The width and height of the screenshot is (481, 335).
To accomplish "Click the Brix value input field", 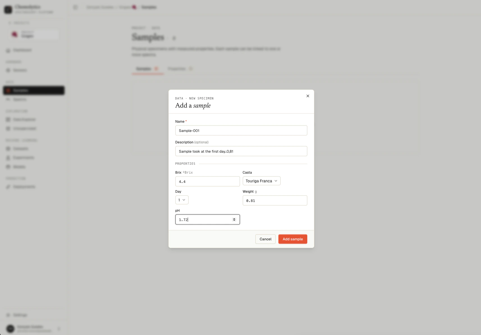I will (207, 182).
